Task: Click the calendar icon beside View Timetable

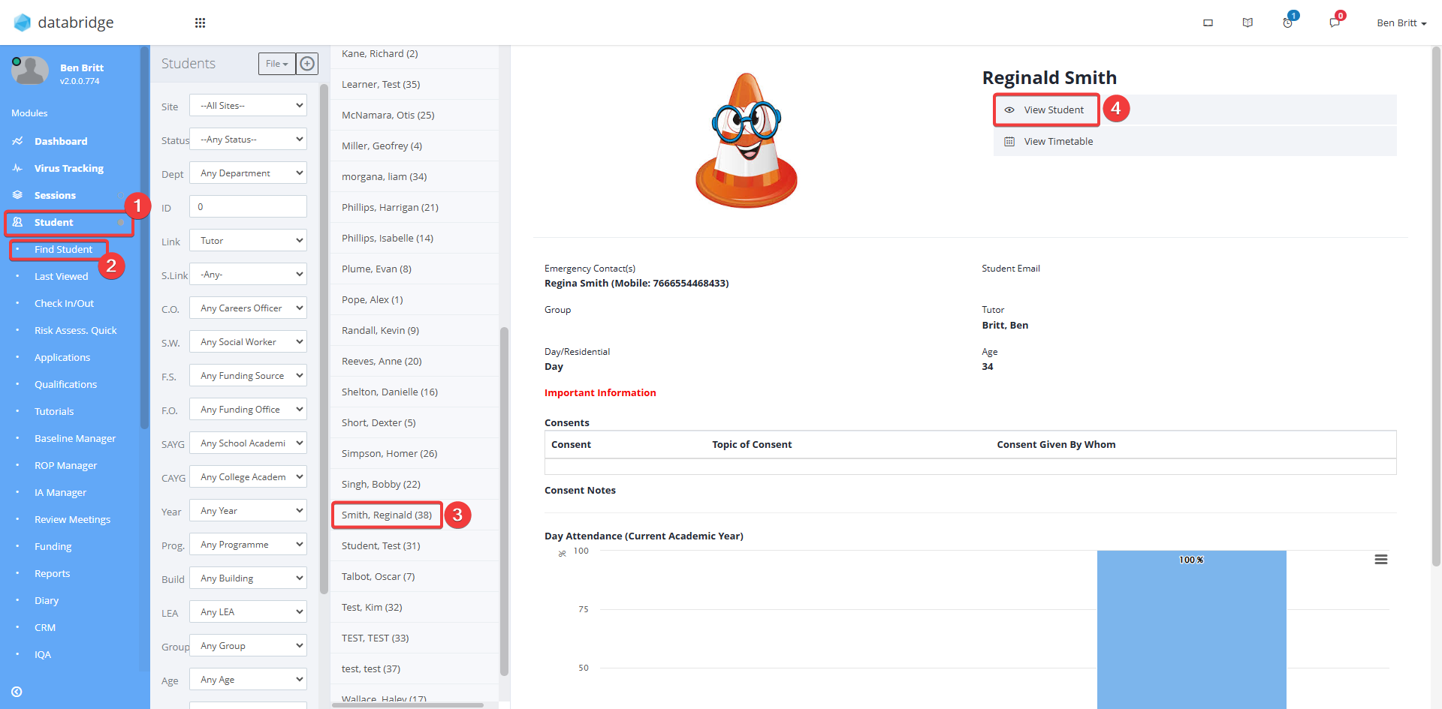Action: tap(1009, 142)
